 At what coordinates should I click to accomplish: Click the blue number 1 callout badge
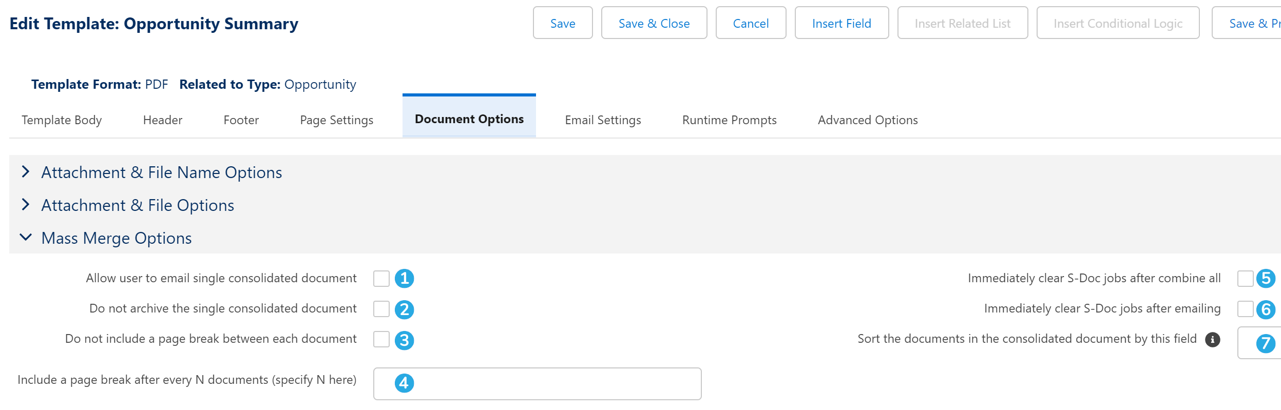point(405,279)
